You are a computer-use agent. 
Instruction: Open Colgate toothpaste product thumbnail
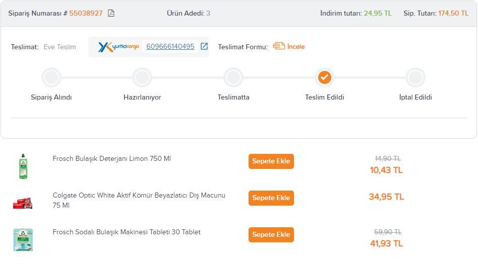pyautogui.click(x=23, y=203)
